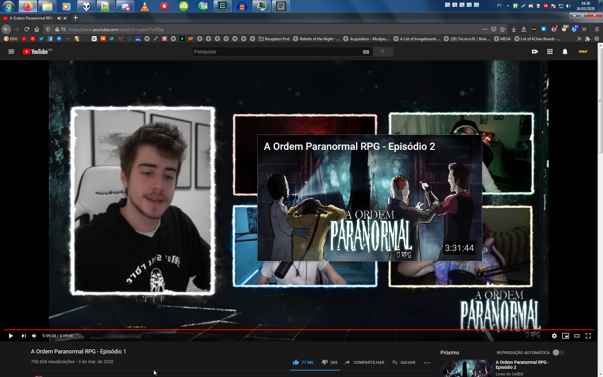Mute the video player volume
603x377 pixels.
coord(34,336)
